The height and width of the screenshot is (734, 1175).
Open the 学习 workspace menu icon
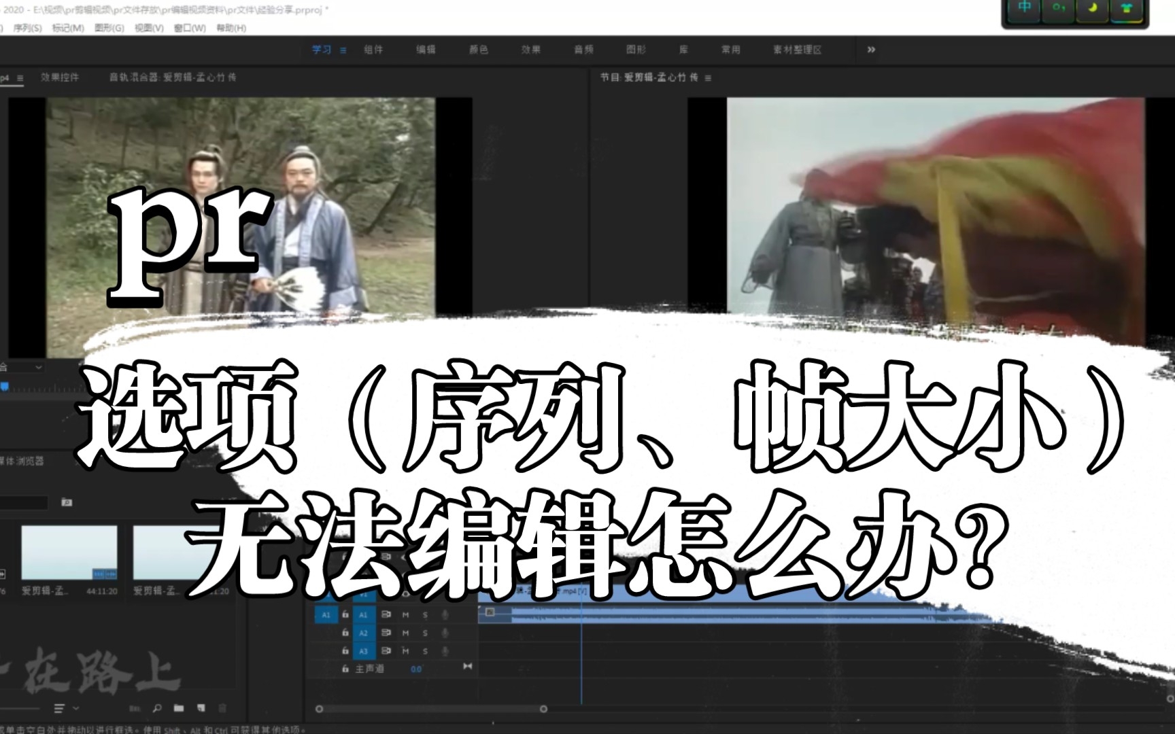(x=343, y=50)
